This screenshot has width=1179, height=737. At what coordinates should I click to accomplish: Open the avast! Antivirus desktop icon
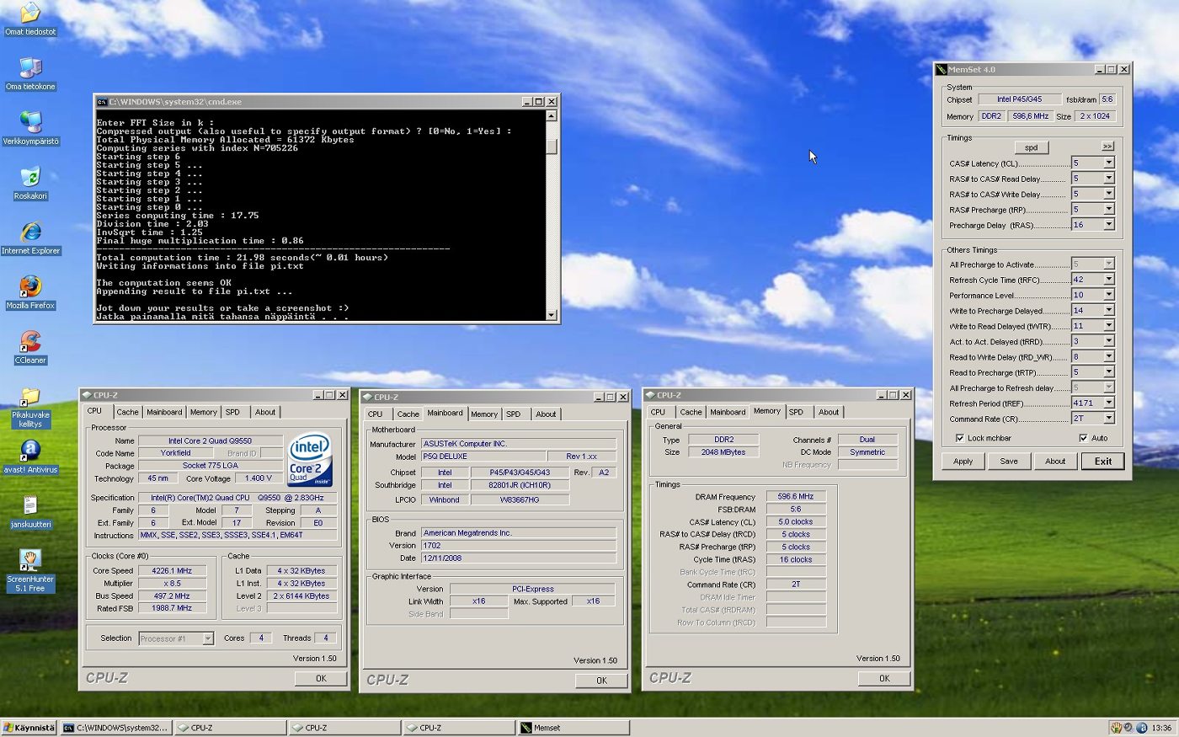(x=30, y=451)
